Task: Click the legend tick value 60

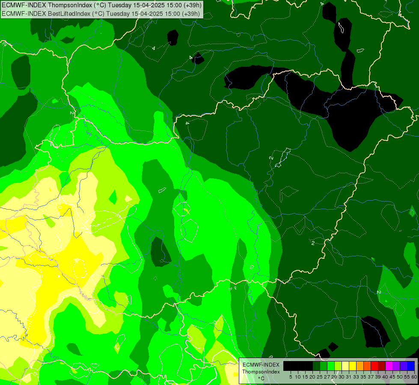Action: coord(414,377)
